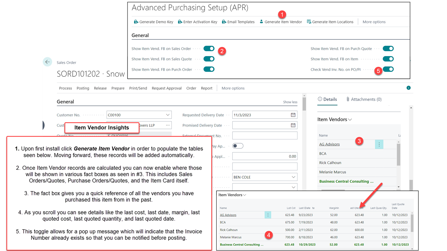Open Promised Delivery Date calendar picker

pos(293,125)
